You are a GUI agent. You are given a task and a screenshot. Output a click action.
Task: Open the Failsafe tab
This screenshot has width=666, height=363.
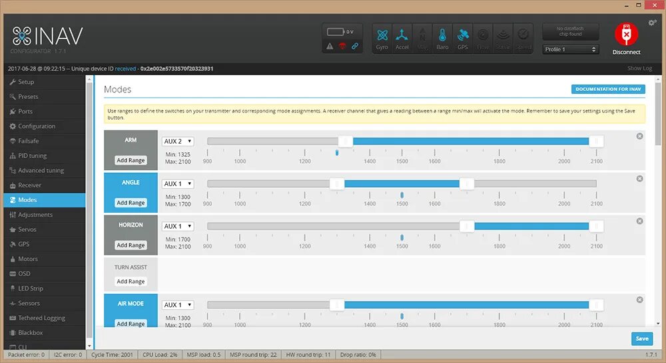pos(45,141)
